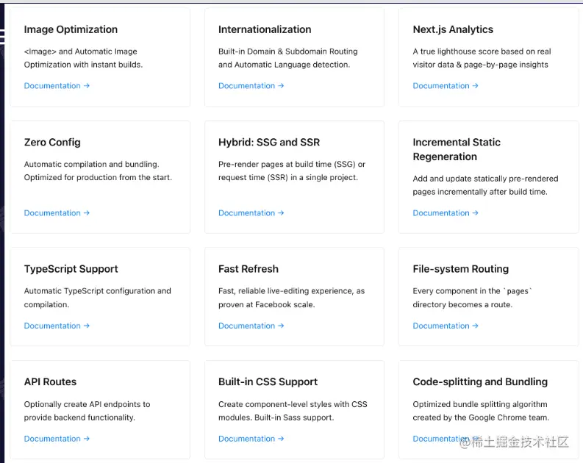Screen dimensions: 583x463
Task: View API Routes Documentation link
Action: 57,439
